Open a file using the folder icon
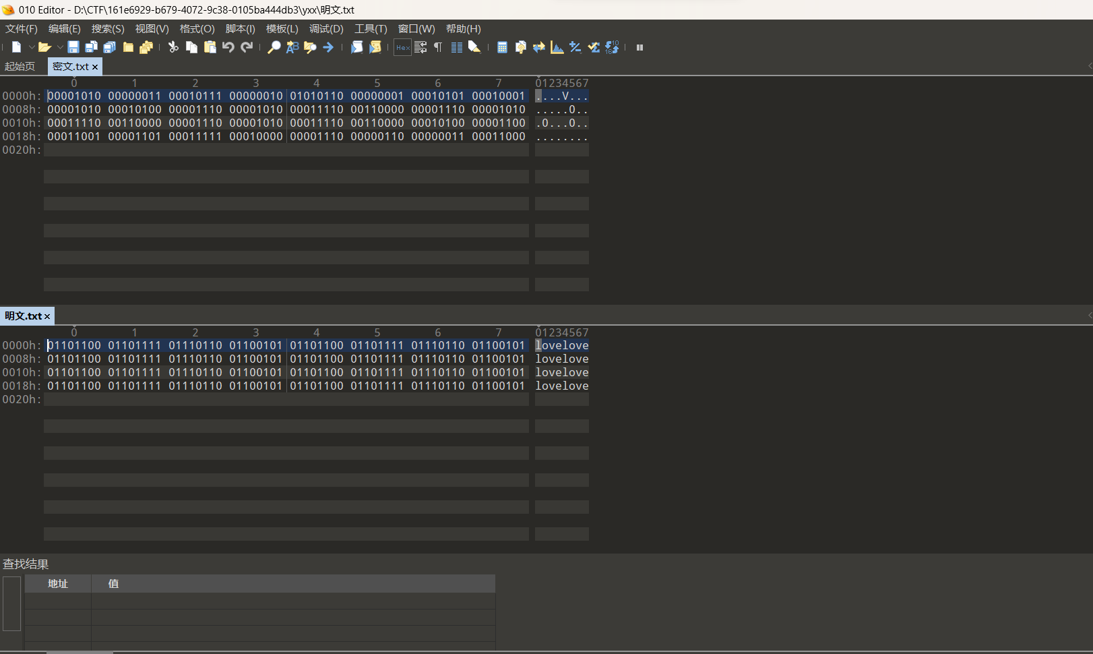 click(x=44, y=47)
